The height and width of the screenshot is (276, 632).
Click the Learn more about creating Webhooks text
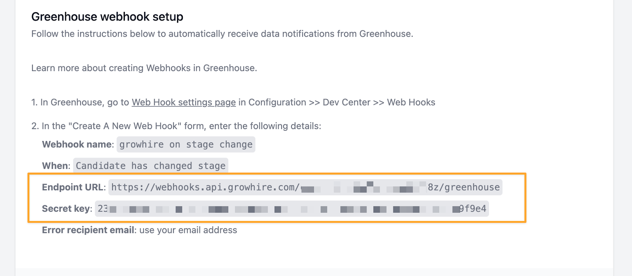(144, 68)
